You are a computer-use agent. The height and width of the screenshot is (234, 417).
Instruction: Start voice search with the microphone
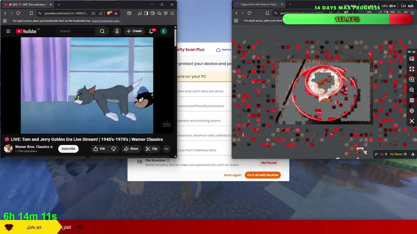coord(117,31)
